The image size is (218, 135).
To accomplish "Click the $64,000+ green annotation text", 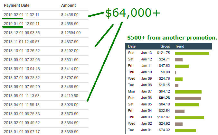I will [x=133, y=13].
